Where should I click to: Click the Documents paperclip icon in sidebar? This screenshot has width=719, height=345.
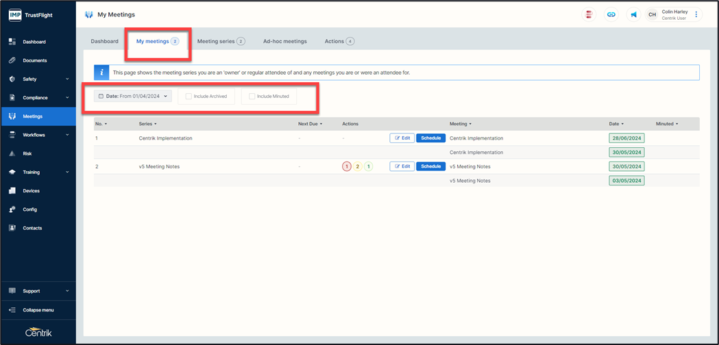pyautogui.click(x=12, y=60)
